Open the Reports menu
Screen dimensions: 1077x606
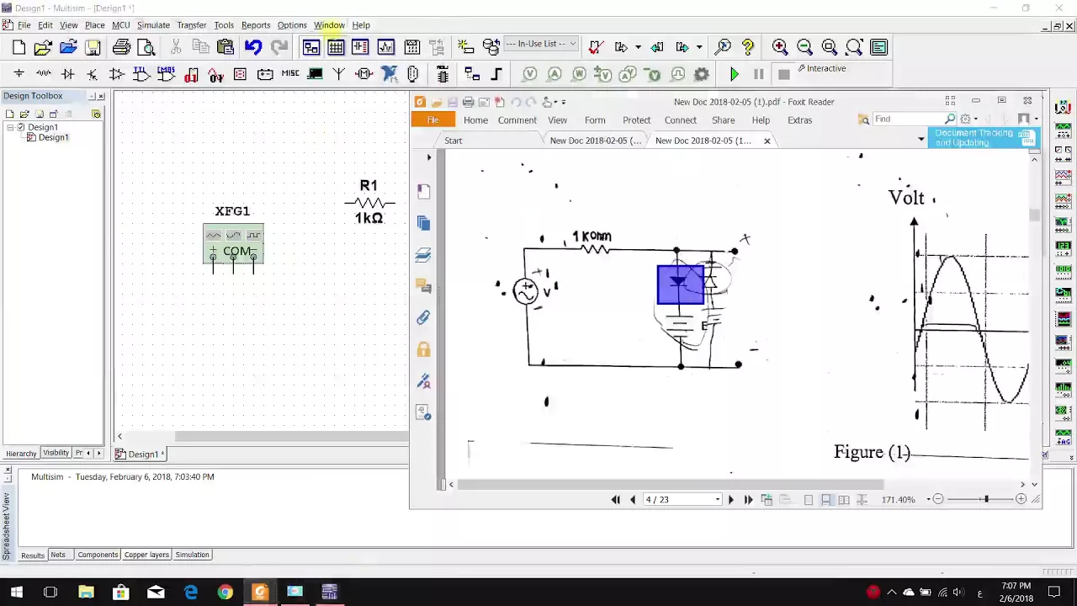(256, 25)
